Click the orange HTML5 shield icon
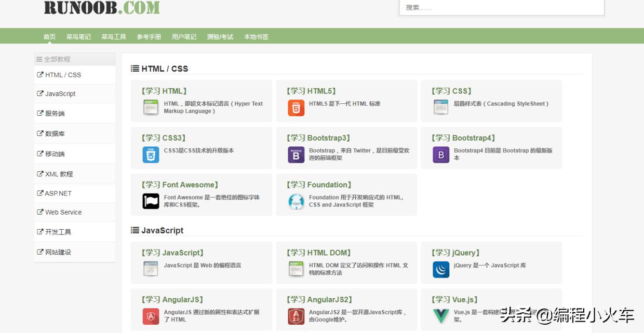 click(x=296, y=108)
